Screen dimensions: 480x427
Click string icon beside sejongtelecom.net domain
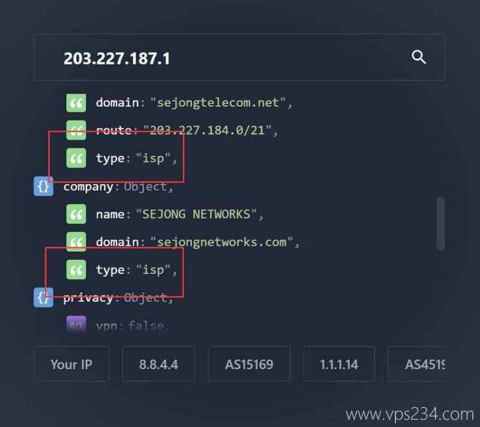[x=76, y=103]
